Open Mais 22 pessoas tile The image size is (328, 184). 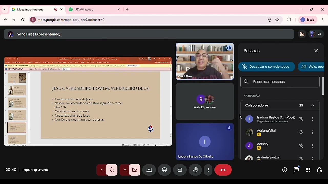pyautogui.click(x=204, y=101)
